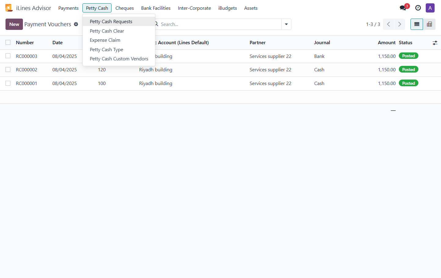441x278 pixels.
Task: Open the Inter-Corporate menu
Action: (x=195, y=8)
